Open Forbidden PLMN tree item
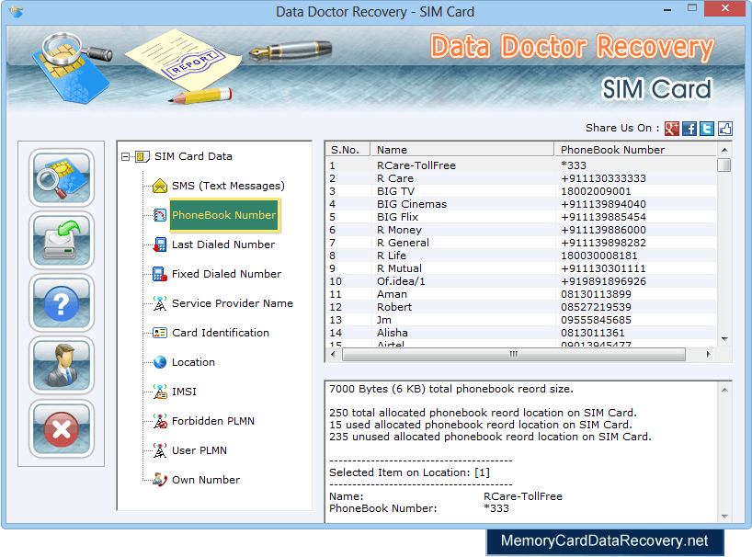The image size is (752, 557). click(x=213, y=421)
